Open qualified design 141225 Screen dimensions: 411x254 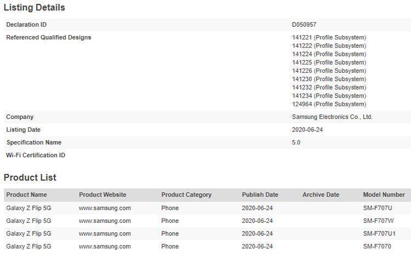tap(329, 62)
